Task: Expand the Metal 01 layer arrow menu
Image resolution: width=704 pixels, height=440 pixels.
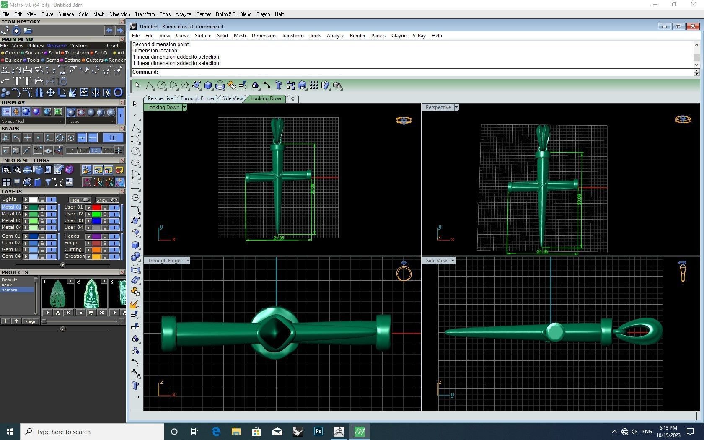Action: [x=26, y=207]
